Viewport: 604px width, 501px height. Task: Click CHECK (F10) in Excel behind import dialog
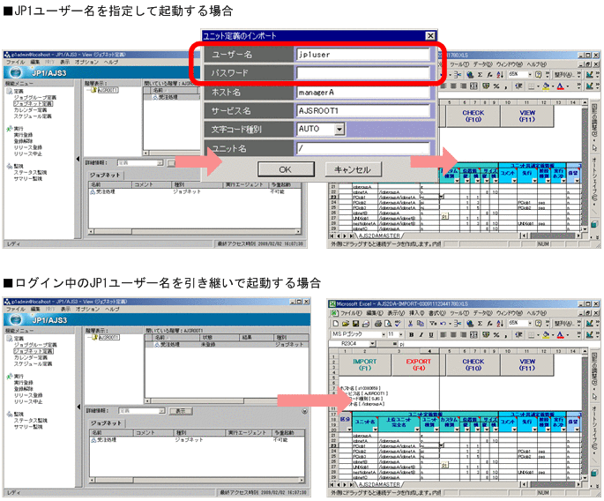pyautogui.click(x=473, y=116)
